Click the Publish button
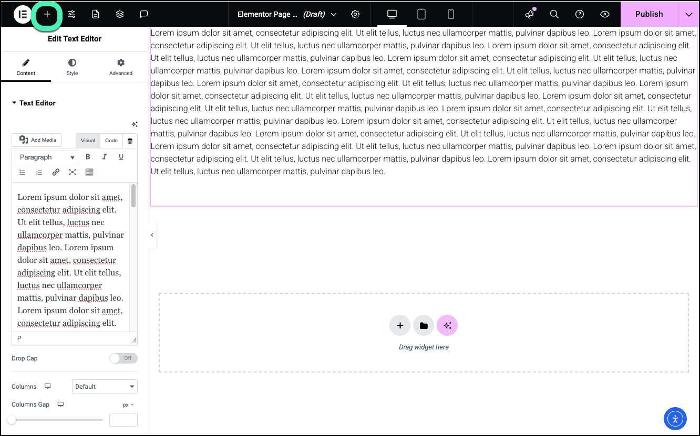 pyautogui.click(x=648, y=14)
